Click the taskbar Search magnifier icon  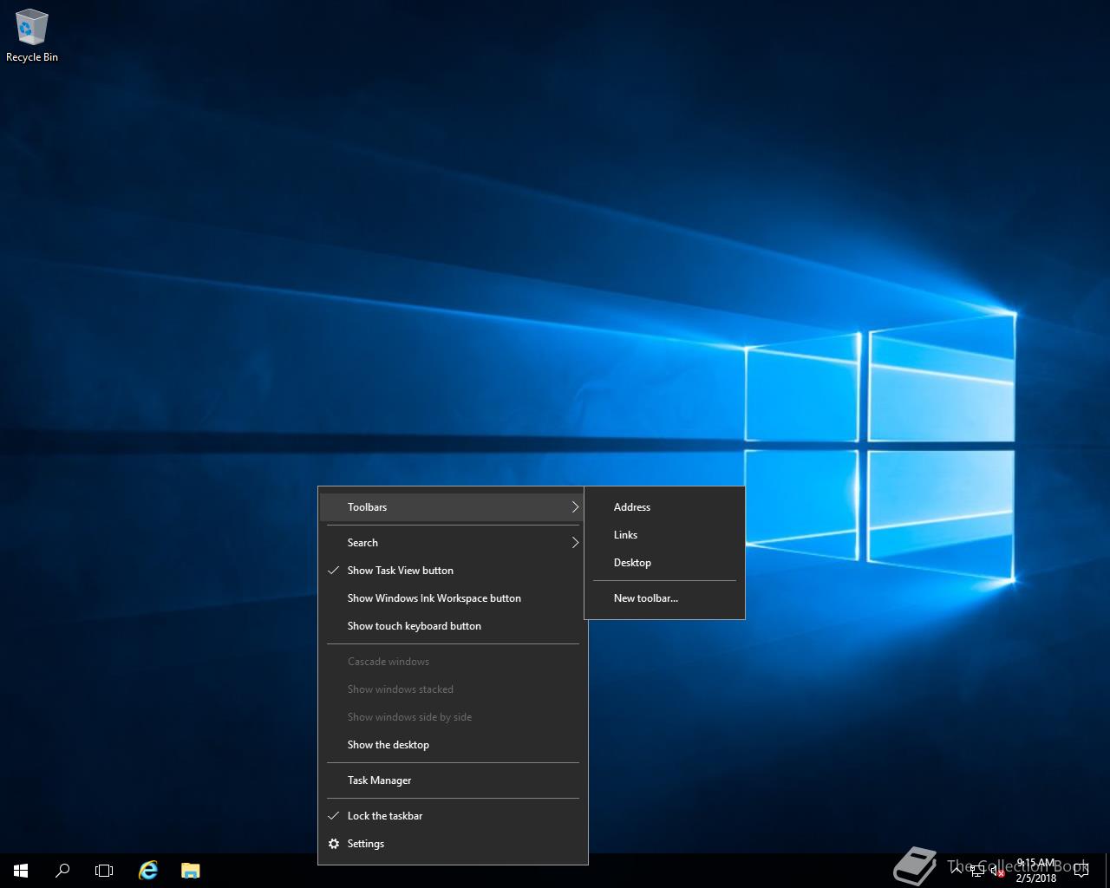pos(62,870)
